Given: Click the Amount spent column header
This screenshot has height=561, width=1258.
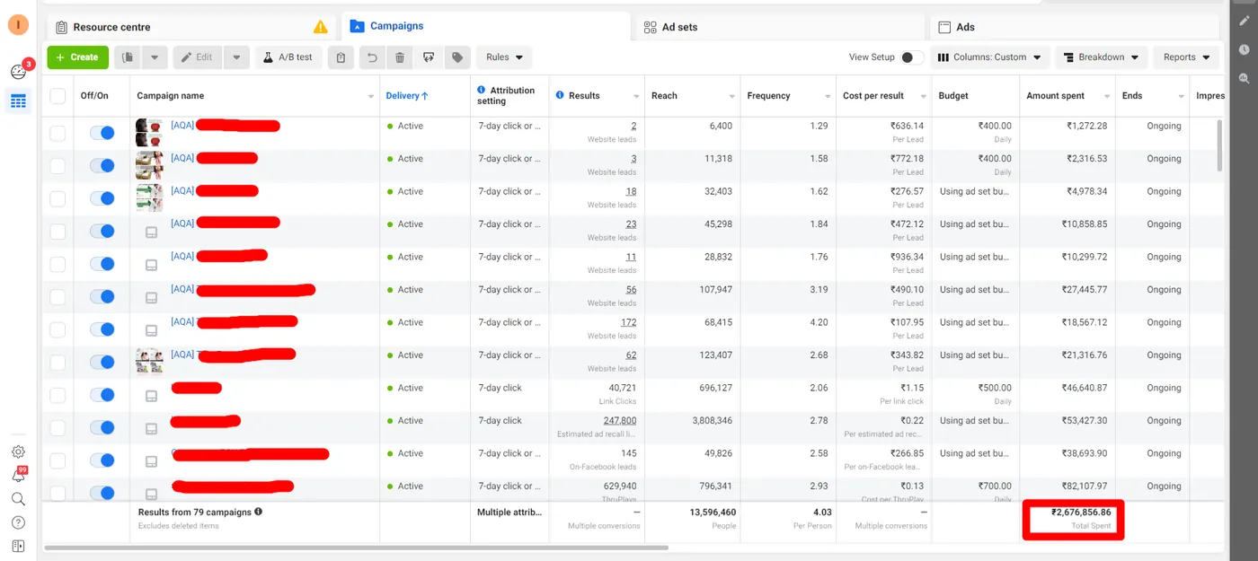Looking at the screenshot, I should point(1055,96).
